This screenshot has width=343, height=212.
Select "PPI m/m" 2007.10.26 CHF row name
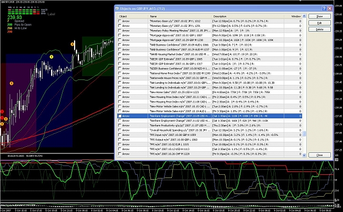[x=170, y=154]
